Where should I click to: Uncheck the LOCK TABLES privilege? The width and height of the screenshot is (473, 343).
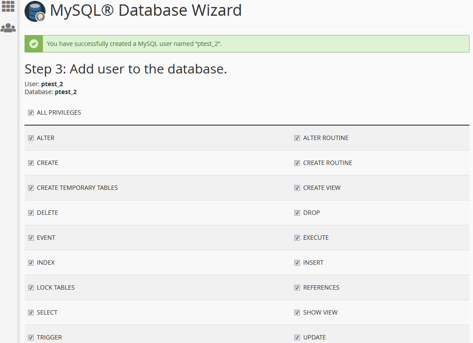coord(31,288)
